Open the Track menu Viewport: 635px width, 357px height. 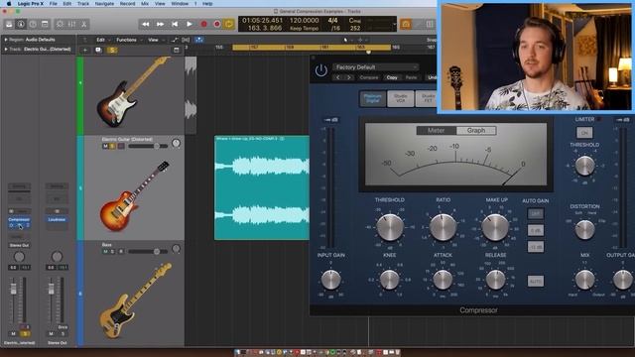pos(83,3)
